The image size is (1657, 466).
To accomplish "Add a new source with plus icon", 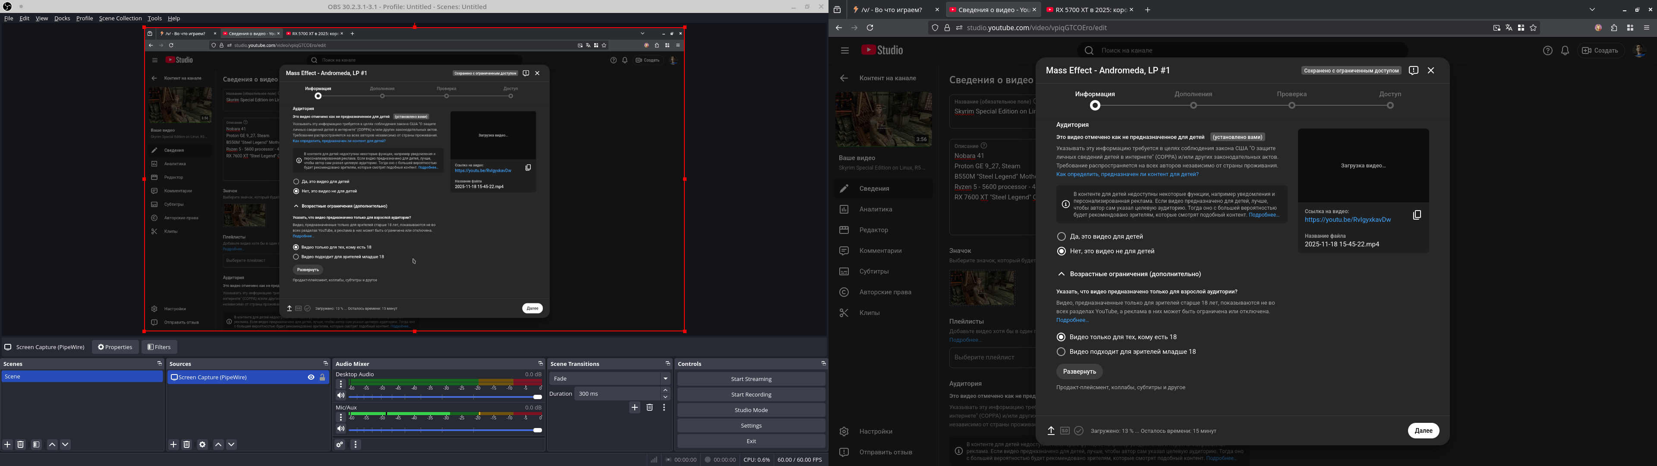I will click(x=173, y=445).
